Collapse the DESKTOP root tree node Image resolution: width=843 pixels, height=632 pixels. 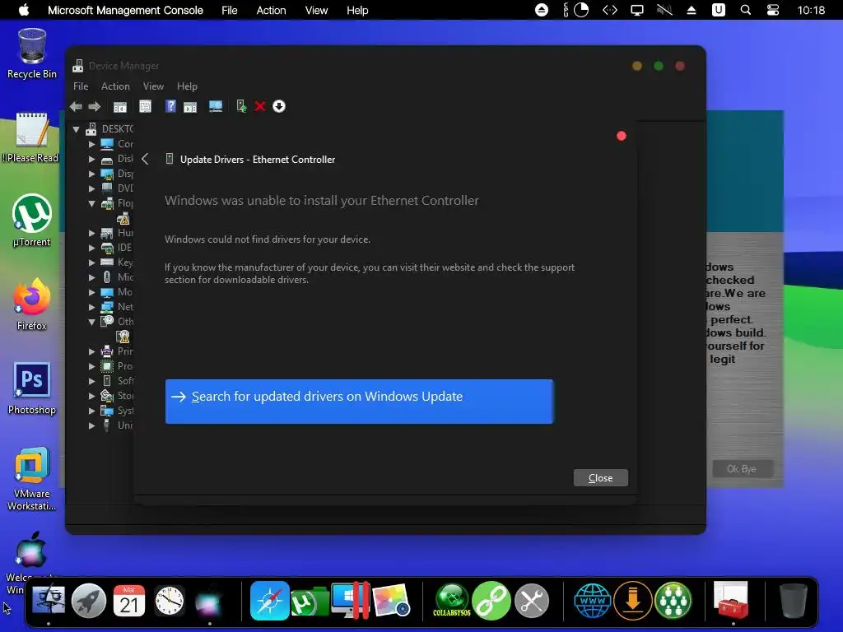pyautogui.click(x=77, y=129)
